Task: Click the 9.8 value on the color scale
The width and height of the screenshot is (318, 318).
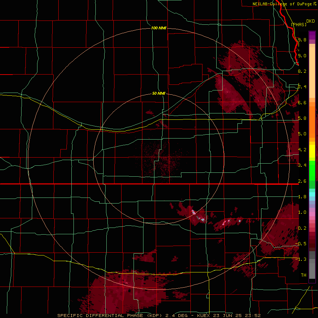Action: [x=302, y=40]
